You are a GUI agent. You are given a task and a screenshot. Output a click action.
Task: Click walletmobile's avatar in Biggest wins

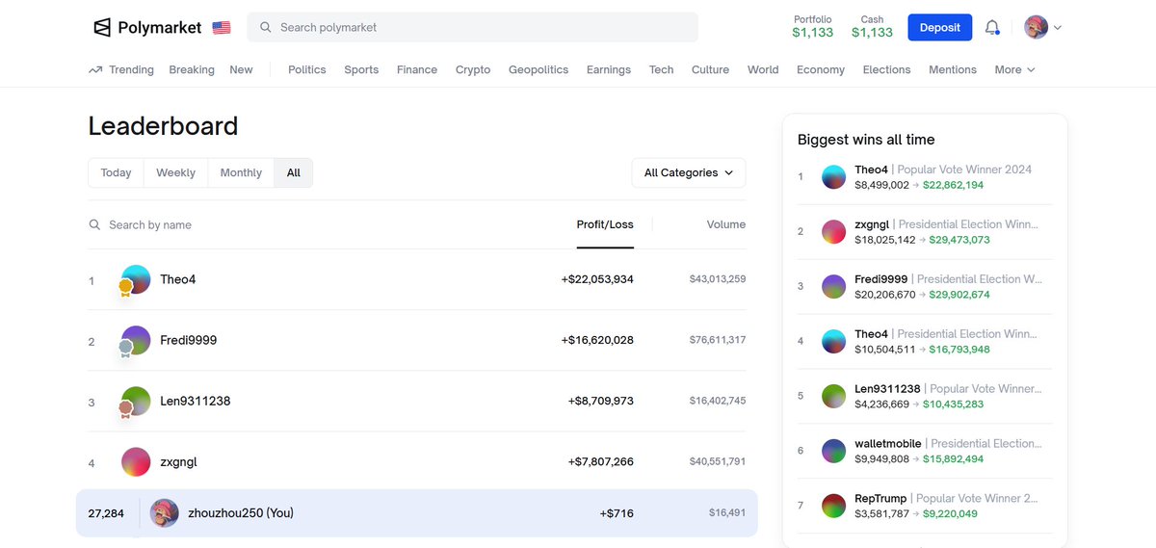click(833, 451)
